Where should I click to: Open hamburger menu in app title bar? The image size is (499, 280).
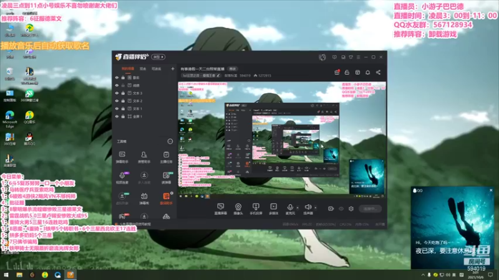[x=358, y=57]
